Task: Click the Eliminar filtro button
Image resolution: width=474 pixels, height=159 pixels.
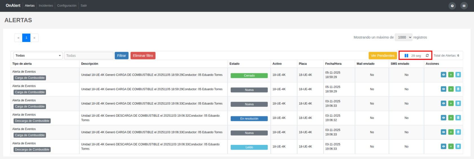Action: (x=143, y=56)
